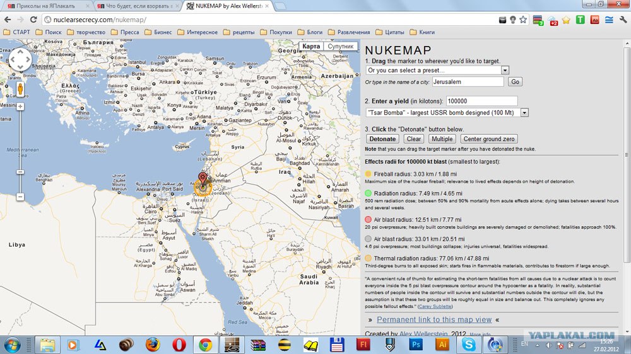Image resolution: width=631 pixels, height=354 pixels.
Task: Open Skype from the taskbar
Action: (469, 345)
